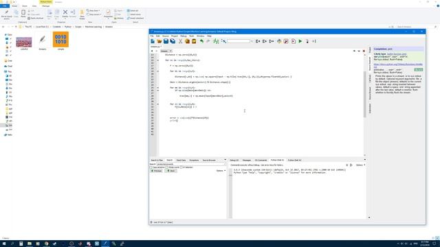Open the Share tab in File Explorer
Image resolution: width=440 pixels, height=247 pixels.
(25, 6)
